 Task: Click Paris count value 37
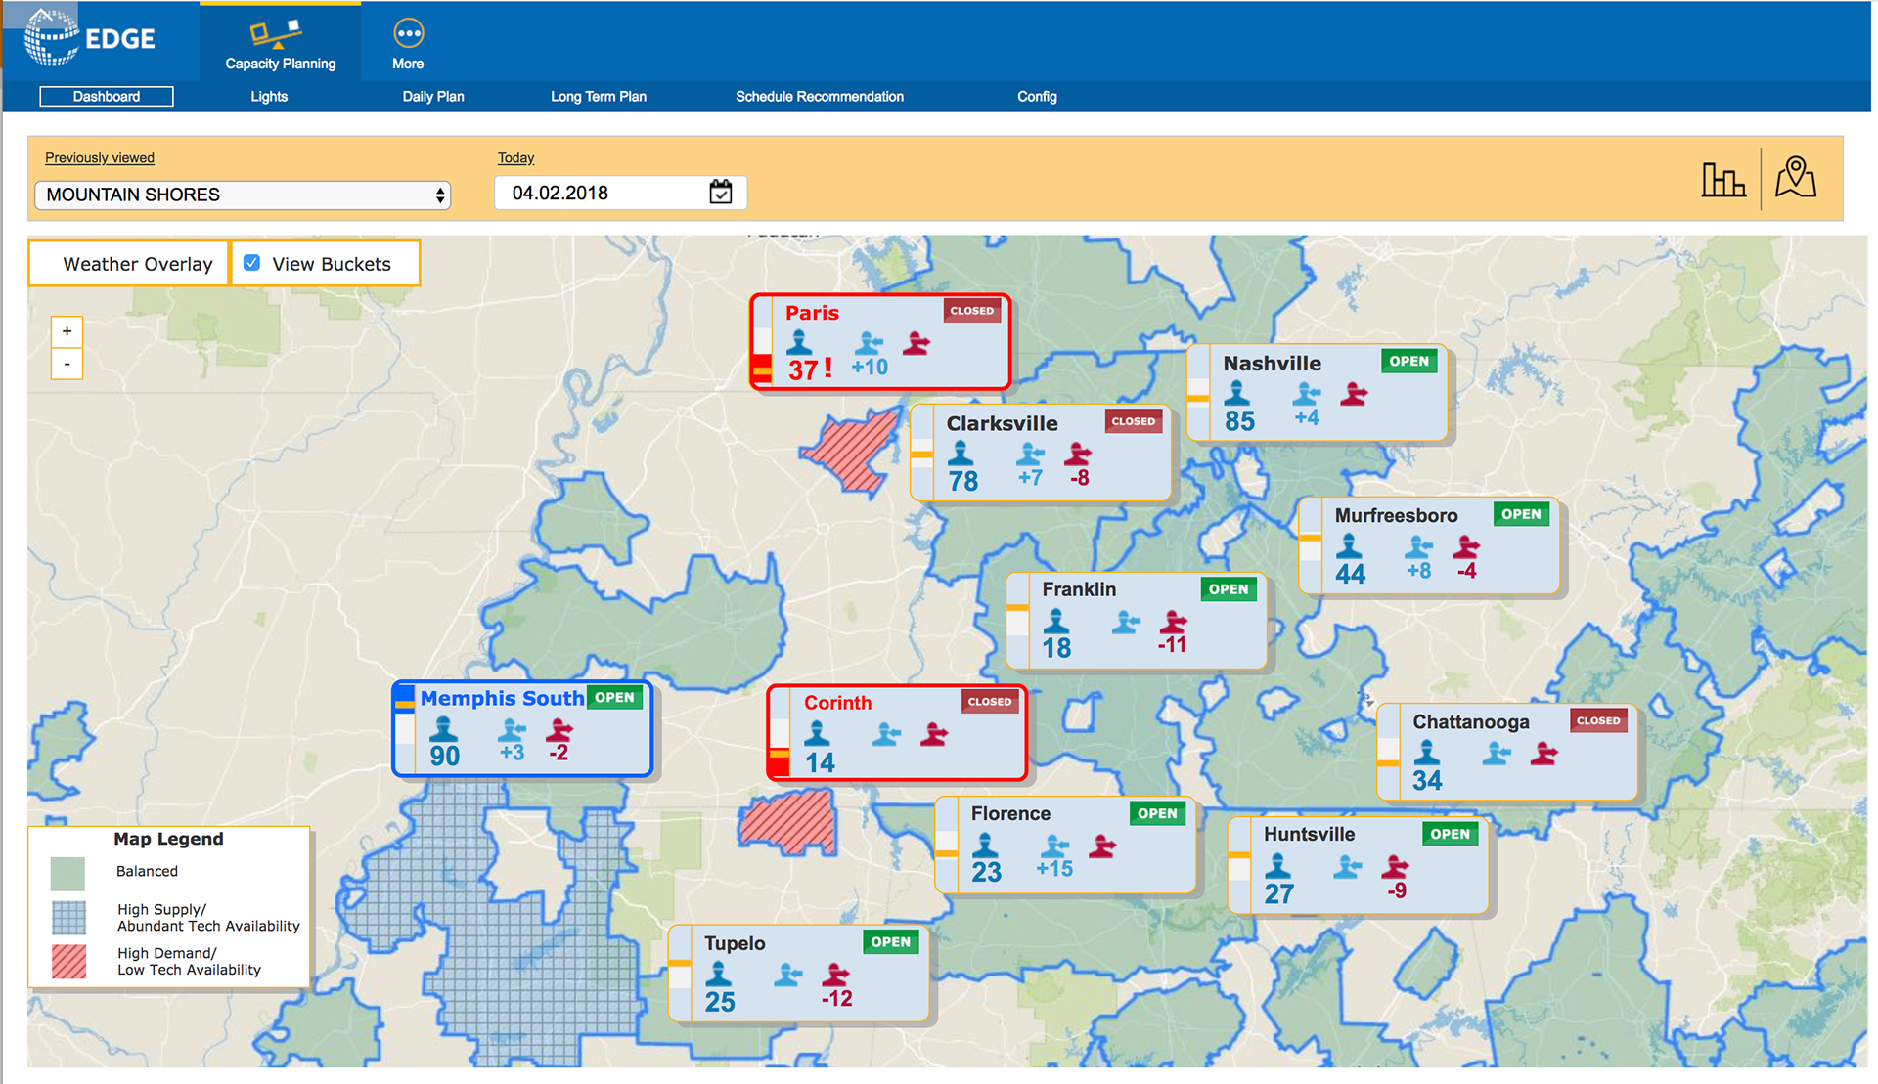(x=803, y=370)
